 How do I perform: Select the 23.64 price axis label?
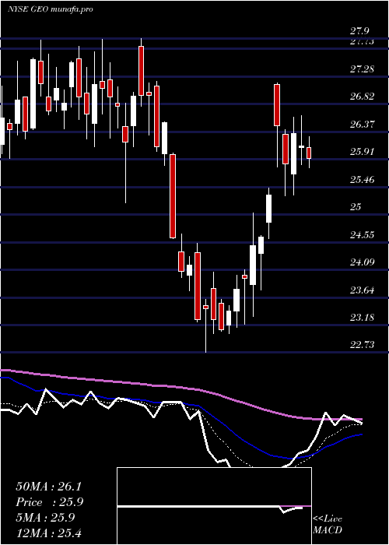362,290
